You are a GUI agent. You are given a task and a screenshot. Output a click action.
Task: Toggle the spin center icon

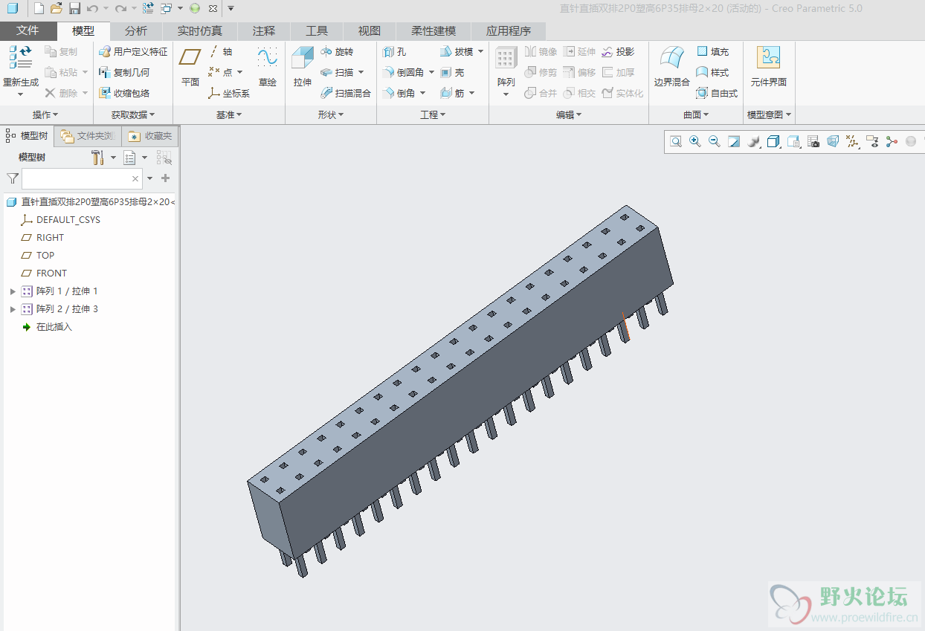[x=892, y=141]
